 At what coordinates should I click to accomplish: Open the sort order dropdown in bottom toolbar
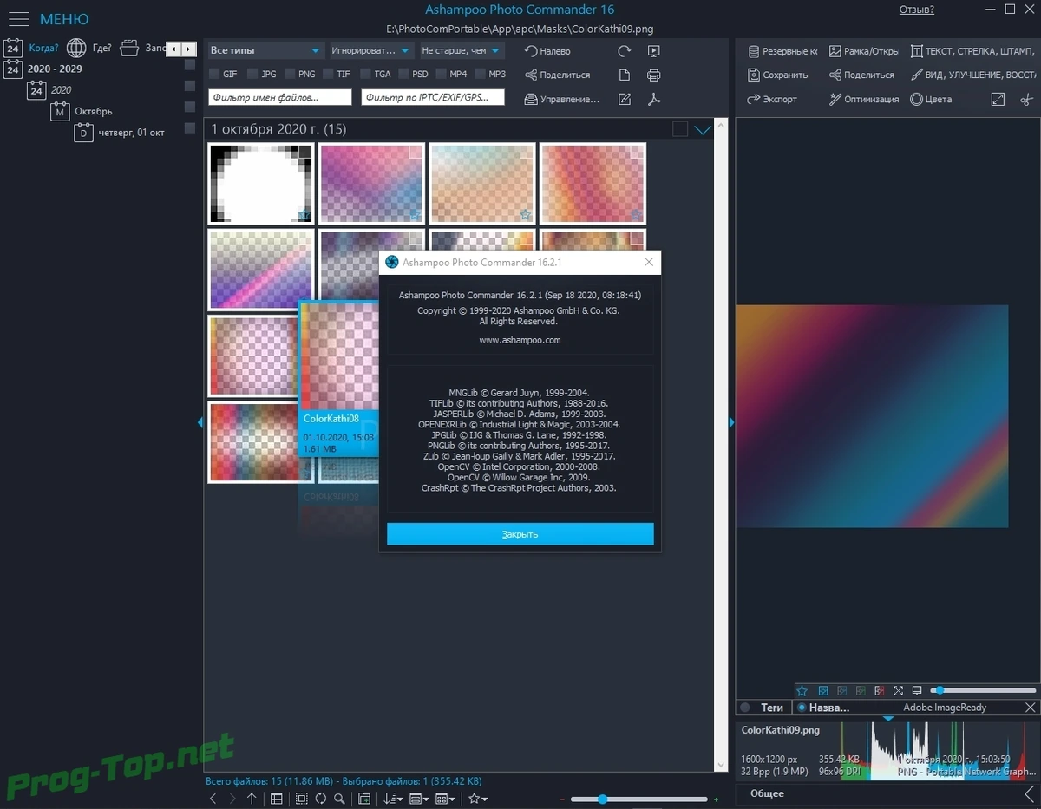pyautogui.click(x=393, y=799)
